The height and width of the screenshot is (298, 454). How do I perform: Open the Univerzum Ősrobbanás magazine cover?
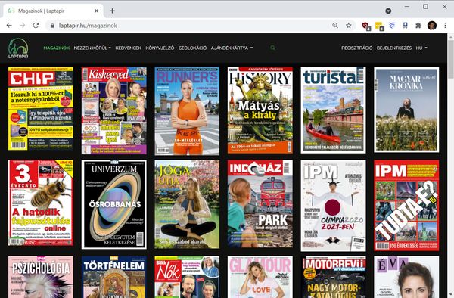(x=114, y=204)
